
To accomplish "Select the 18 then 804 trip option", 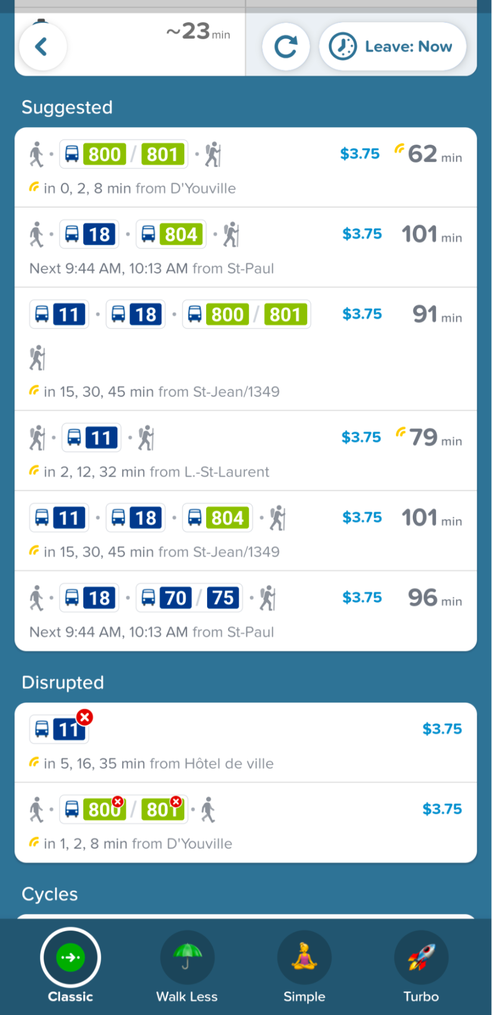I will coord(246,247).
